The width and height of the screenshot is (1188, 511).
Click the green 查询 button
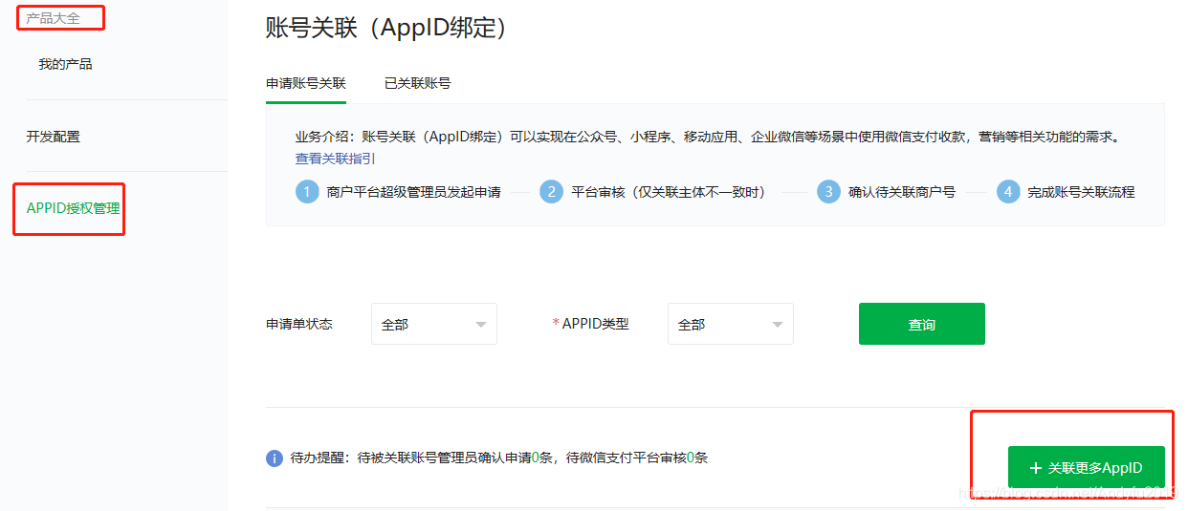click(x=922, y=324)
